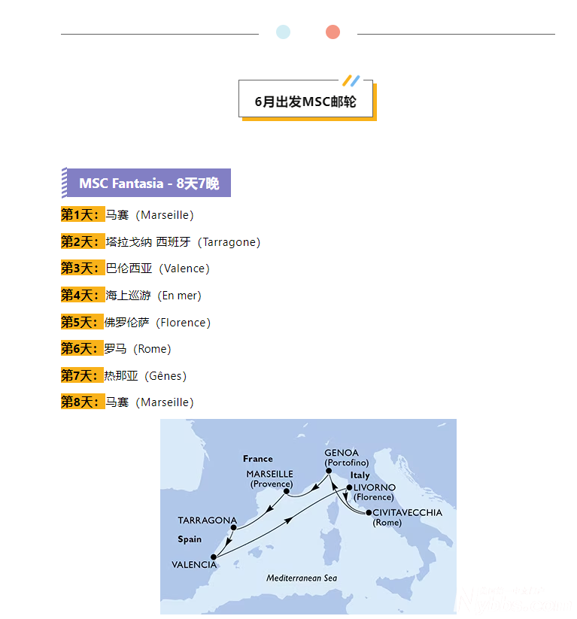Image resolution: width=577 pixels, height=619 pixels.
Task: Select the MSC Fantasia - 8天7晚 header
Action: click(x=148, y=184)
